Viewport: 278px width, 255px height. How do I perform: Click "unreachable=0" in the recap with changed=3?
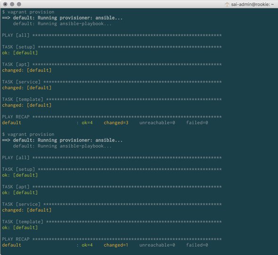coord(157,122)
